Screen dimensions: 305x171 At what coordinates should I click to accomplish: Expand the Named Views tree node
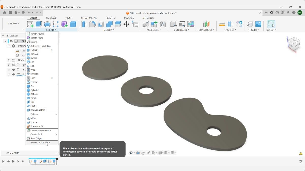pos(9,60)
